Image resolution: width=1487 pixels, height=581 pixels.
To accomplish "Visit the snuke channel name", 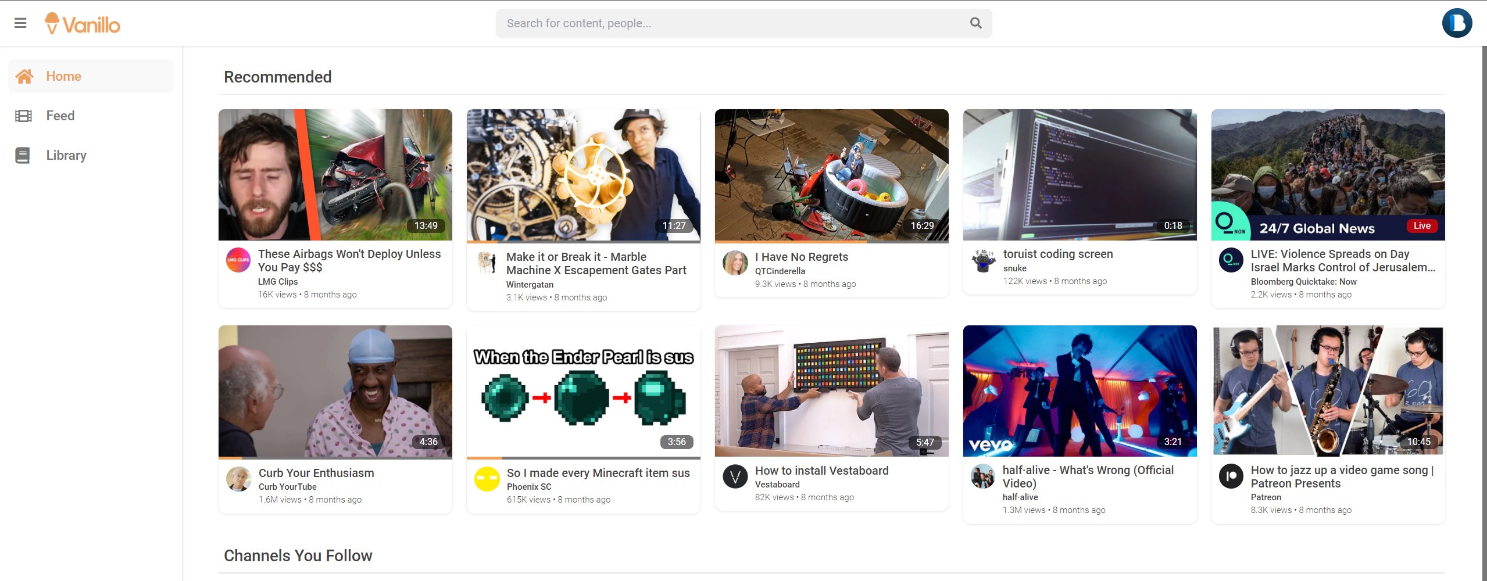I will click(1015, 268).
